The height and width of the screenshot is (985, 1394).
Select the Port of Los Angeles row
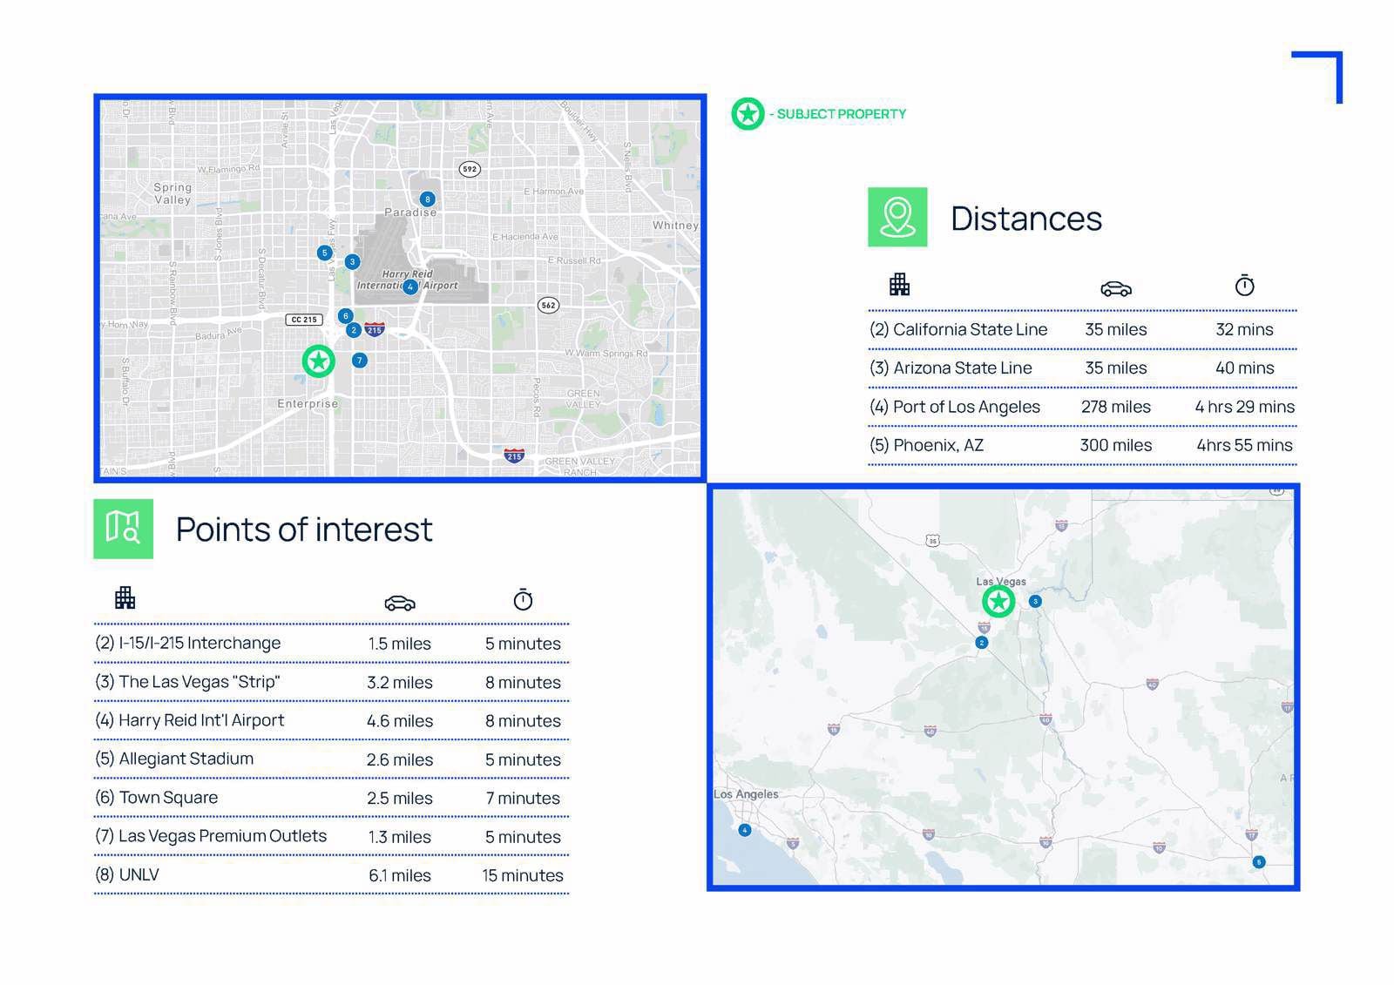pyautogui.click(x=1082, y=407)
